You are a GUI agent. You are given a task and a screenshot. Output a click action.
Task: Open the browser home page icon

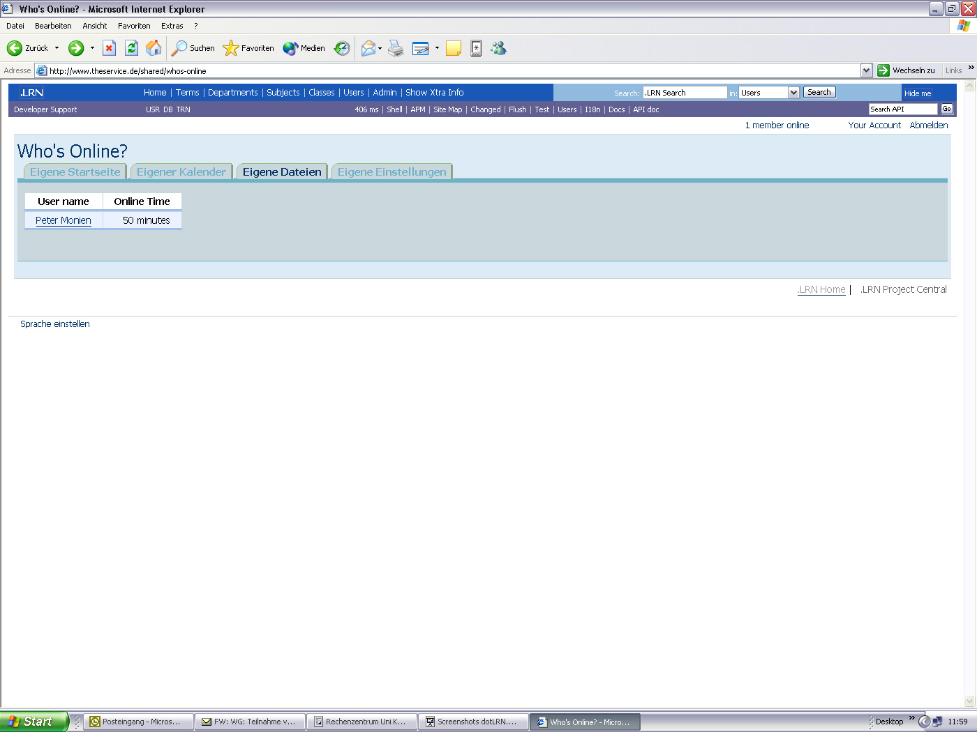154,48
